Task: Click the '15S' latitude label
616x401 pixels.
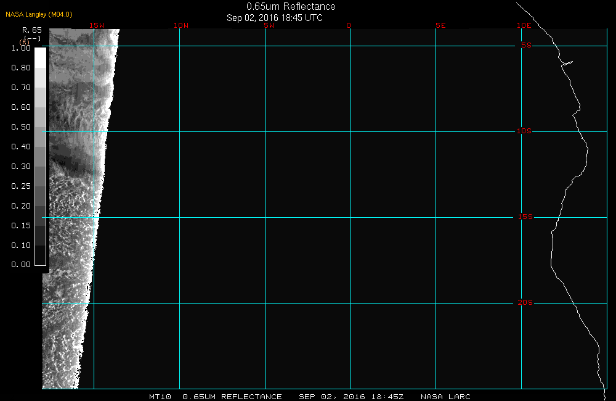Action: (525, 217)
